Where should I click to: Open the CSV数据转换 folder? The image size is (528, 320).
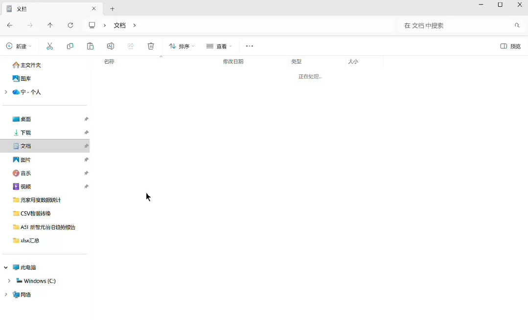tap(32, 213)
